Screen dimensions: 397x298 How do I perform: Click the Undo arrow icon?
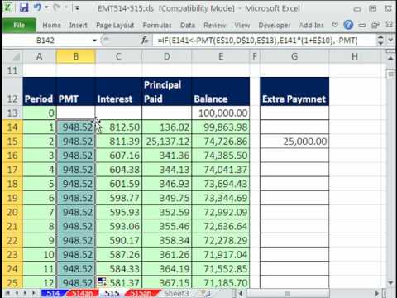coord(37,7)
